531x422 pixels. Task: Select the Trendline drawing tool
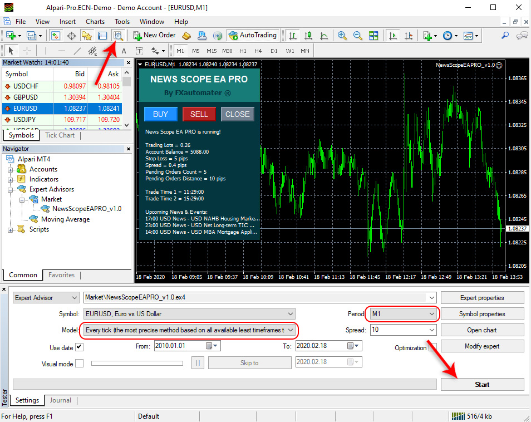click(77, 51)
